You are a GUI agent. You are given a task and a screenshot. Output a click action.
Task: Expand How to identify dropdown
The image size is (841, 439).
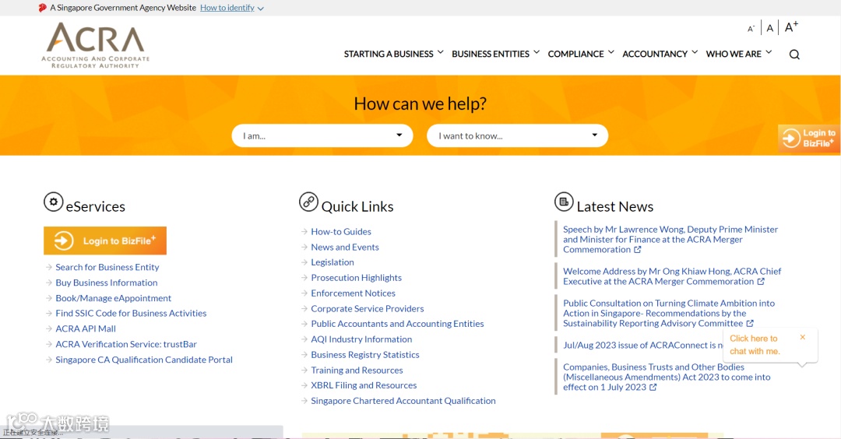(232, 8)
